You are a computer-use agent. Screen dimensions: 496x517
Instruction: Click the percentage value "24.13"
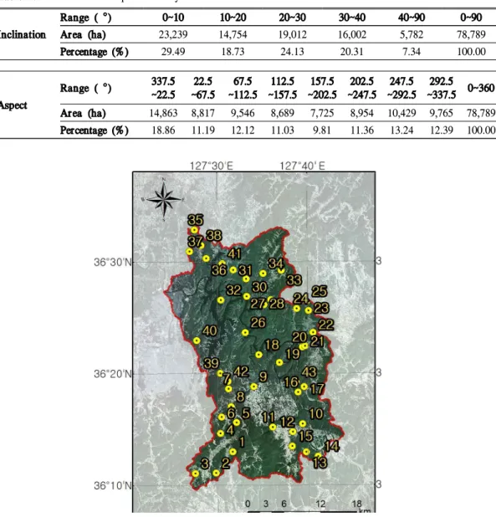click(x=292, y=52)
